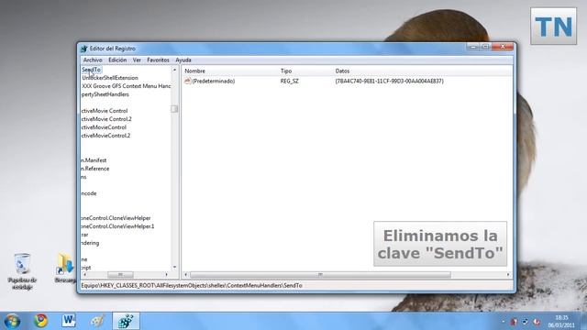Click the Registry Editor taskbar button
This screenshot has height=330, width=587.
pos(126,321)
